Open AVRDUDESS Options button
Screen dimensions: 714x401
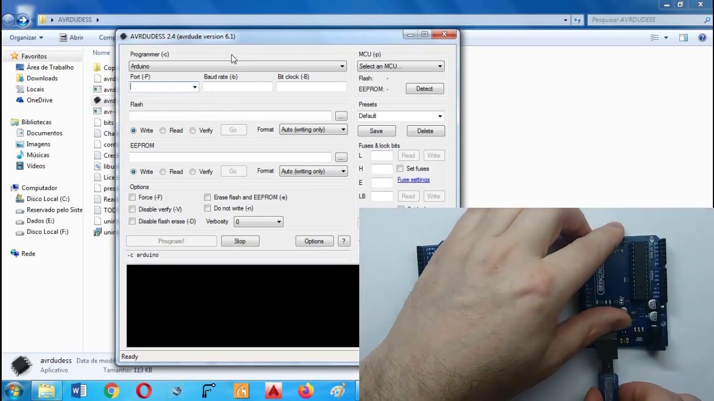314,241
